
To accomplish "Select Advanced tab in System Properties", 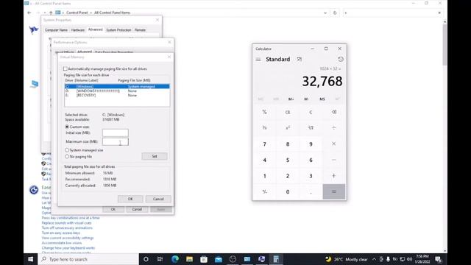I will (95, 29).
